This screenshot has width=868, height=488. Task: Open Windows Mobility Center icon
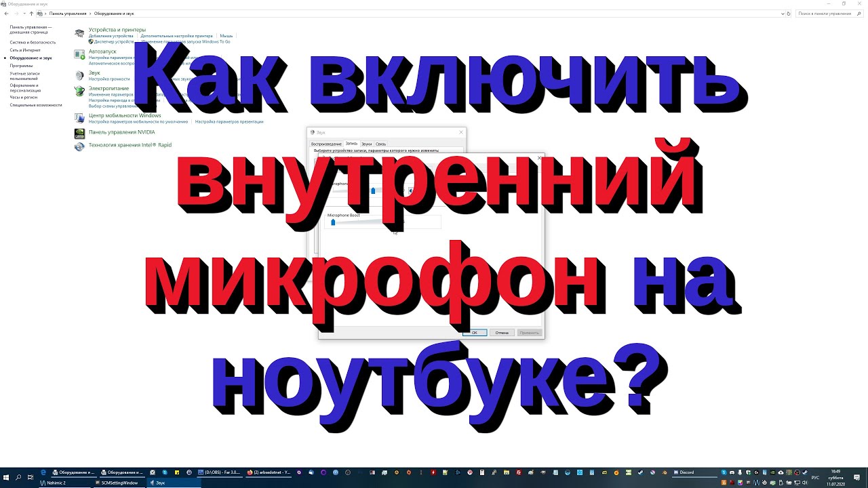click(80, 118)
